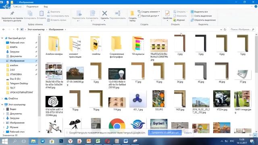Screen dimensions: 258x145
Task: Click the Delete (Удалить) ribbon icon
Action: pyautogui.click(x=104, y=13)
